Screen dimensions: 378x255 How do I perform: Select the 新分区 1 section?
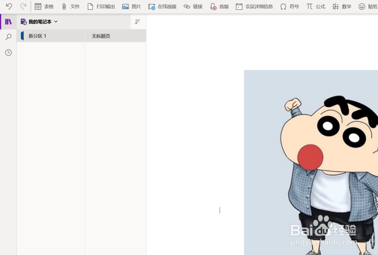click(x=51, y=36)
